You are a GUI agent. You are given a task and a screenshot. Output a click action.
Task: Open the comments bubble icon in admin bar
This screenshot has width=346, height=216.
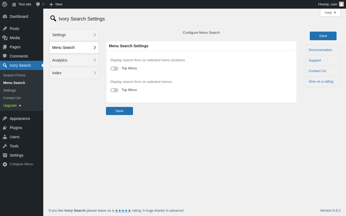click(x=38, y=4)
